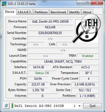Screen dimensions: 105x112
Task: Click the S.M.A.R.T. Status OK field
Action: click(x=42, y=73)
